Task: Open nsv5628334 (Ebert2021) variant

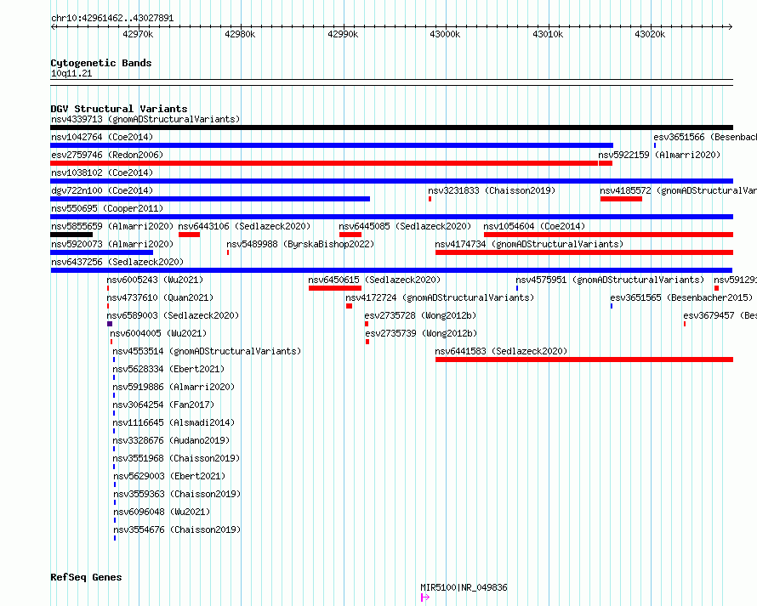Action: [x=168, y=369]
